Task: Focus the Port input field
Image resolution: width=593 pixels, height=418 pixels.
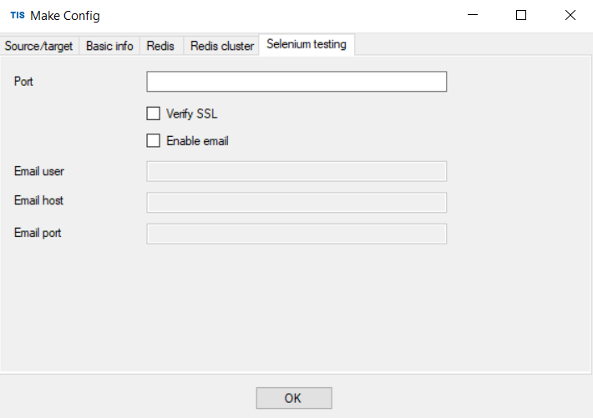Action: (x=296, y=81)
